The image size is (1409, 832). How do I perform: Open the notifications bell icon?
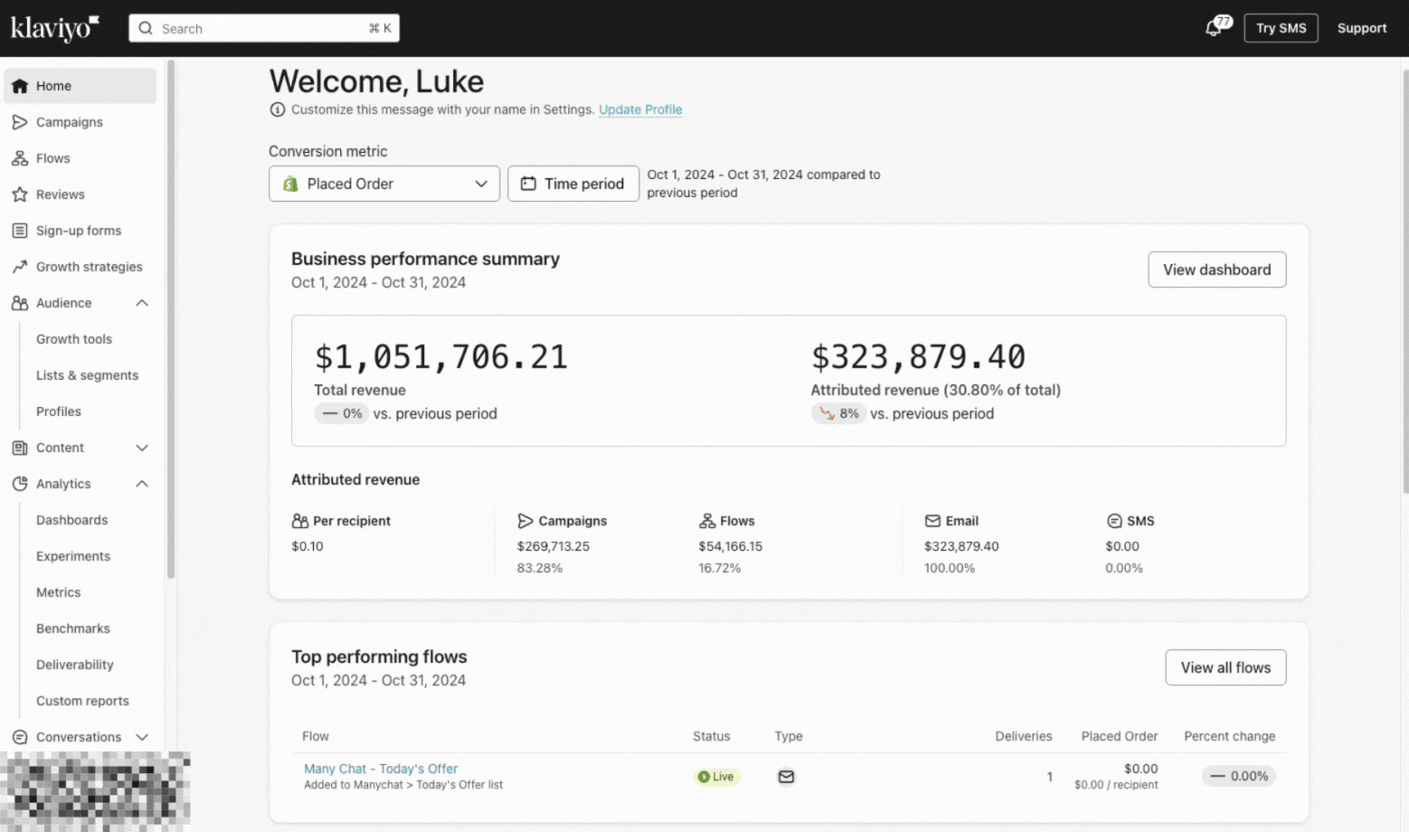[x=1214, y=28]
